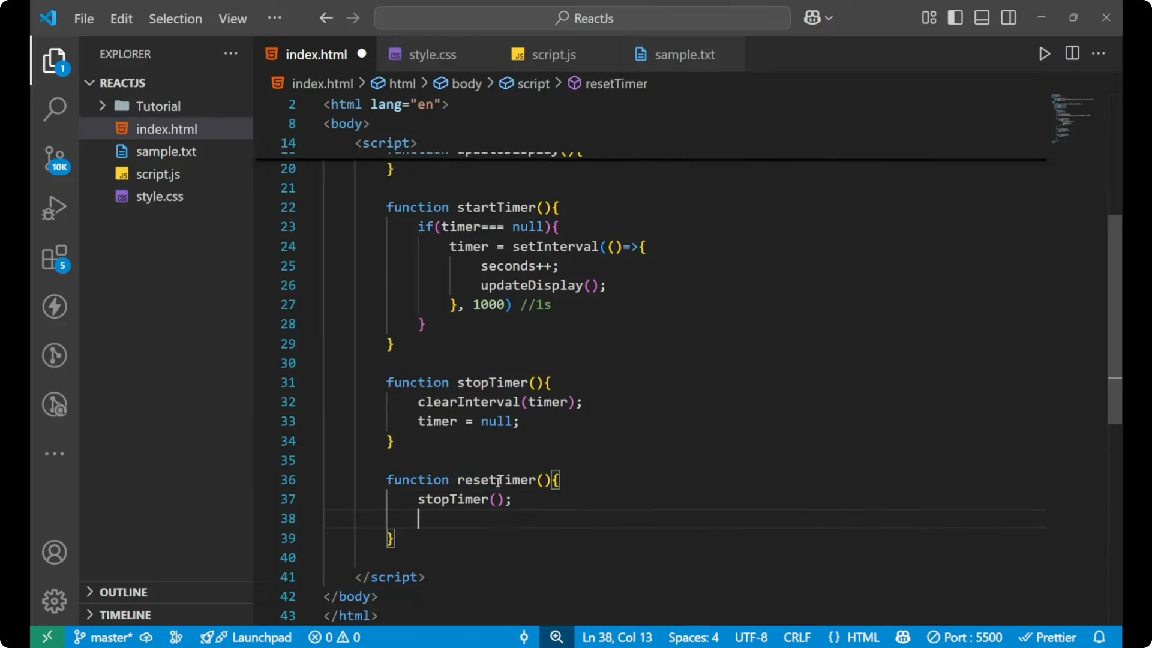Click the notifications bell
This screenshot has width=1152, height=648.
coord(1100,637)
